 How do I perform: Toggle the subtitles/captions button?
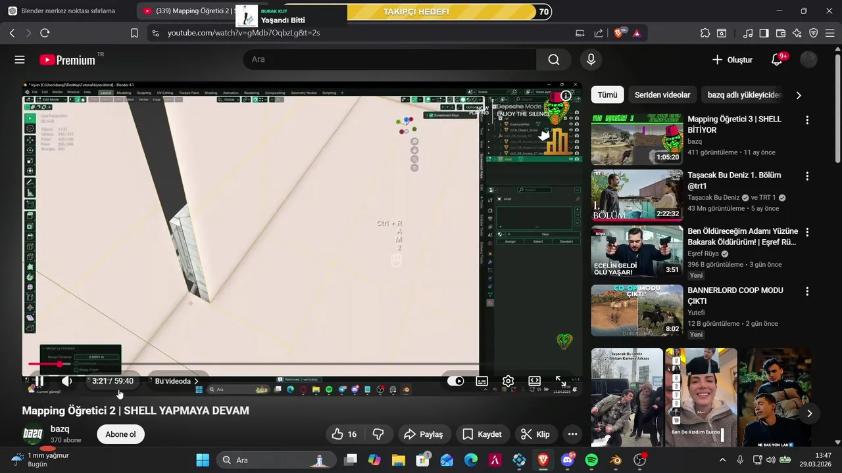click(482, 381)
